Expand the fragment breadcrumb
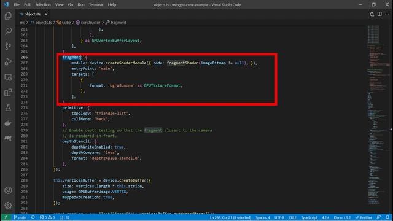 116,23
